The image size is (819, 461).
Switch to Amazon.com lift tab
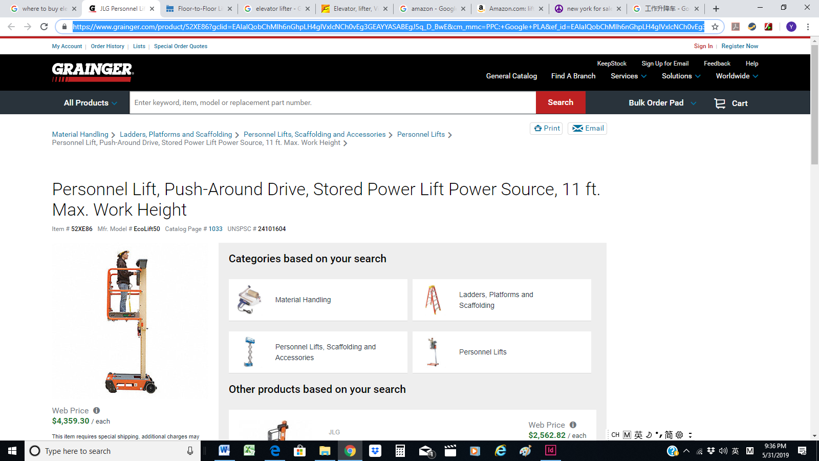[510, 9]
